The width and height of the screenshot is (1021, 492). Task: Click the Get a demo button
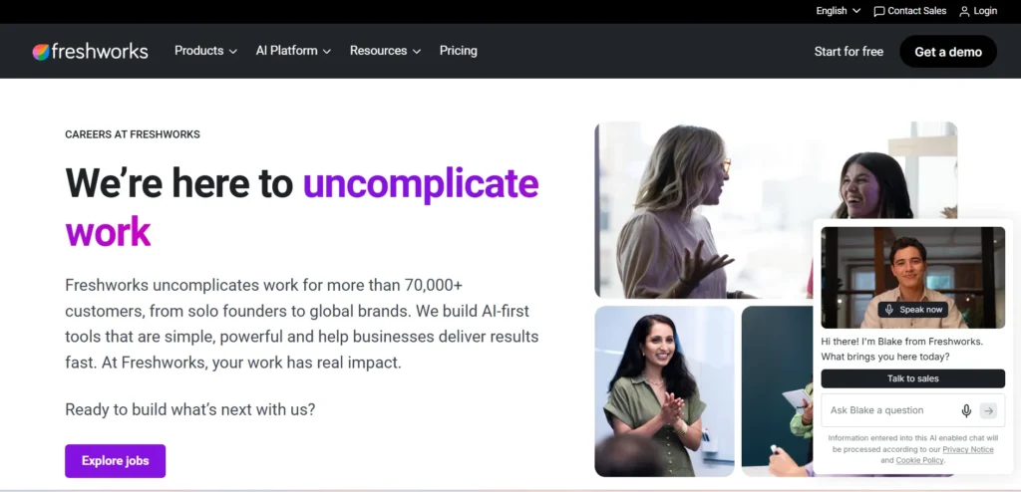(x=948, y=52)
